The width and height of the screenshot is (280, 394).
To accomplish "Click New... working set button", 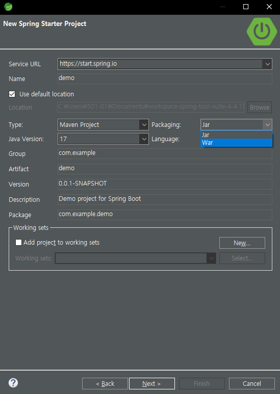I will coord(242,243).
